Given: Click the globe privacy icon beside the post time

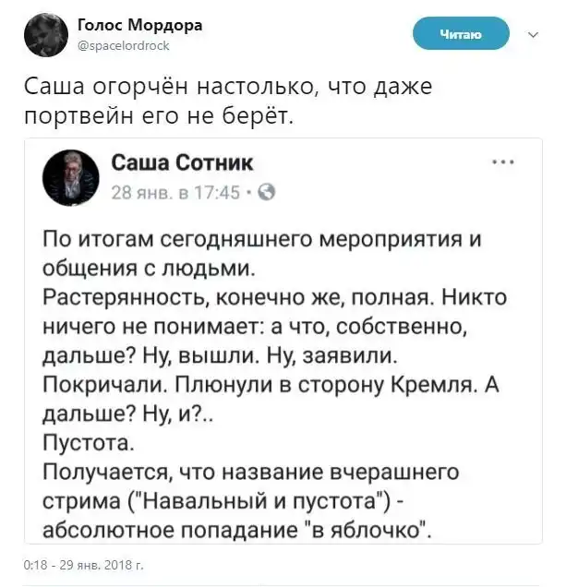Looking at the screenshot, I should (x=267, y=193).
